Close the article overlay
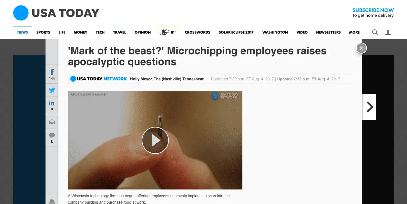The height and width of the screenshot is (204, 407). coord(361,48)
